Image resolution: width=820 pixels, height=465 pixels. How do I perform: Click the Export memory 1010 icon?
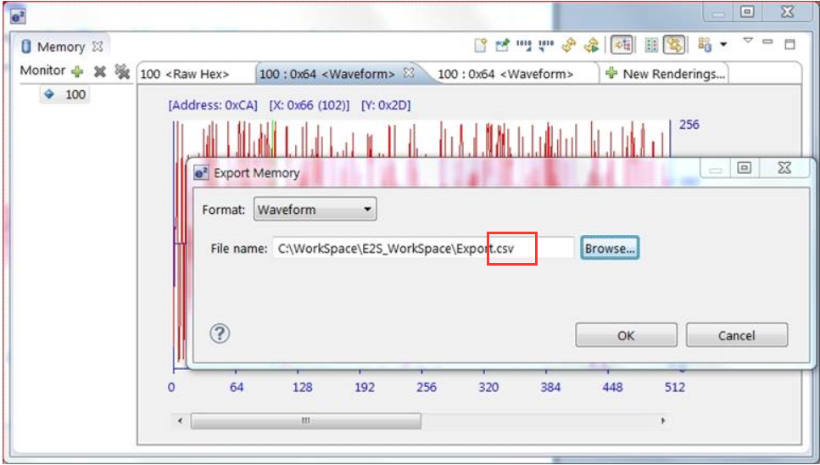tap(546, 46)
